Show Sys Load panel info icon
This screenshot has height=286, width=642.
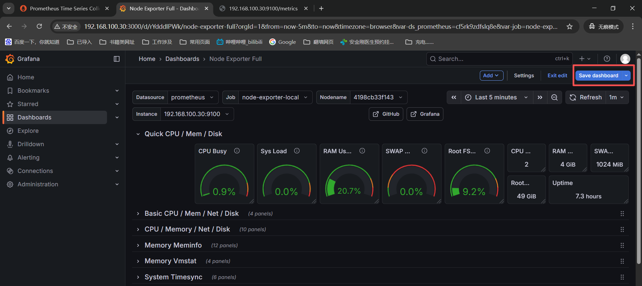click(x=297, y=151)
